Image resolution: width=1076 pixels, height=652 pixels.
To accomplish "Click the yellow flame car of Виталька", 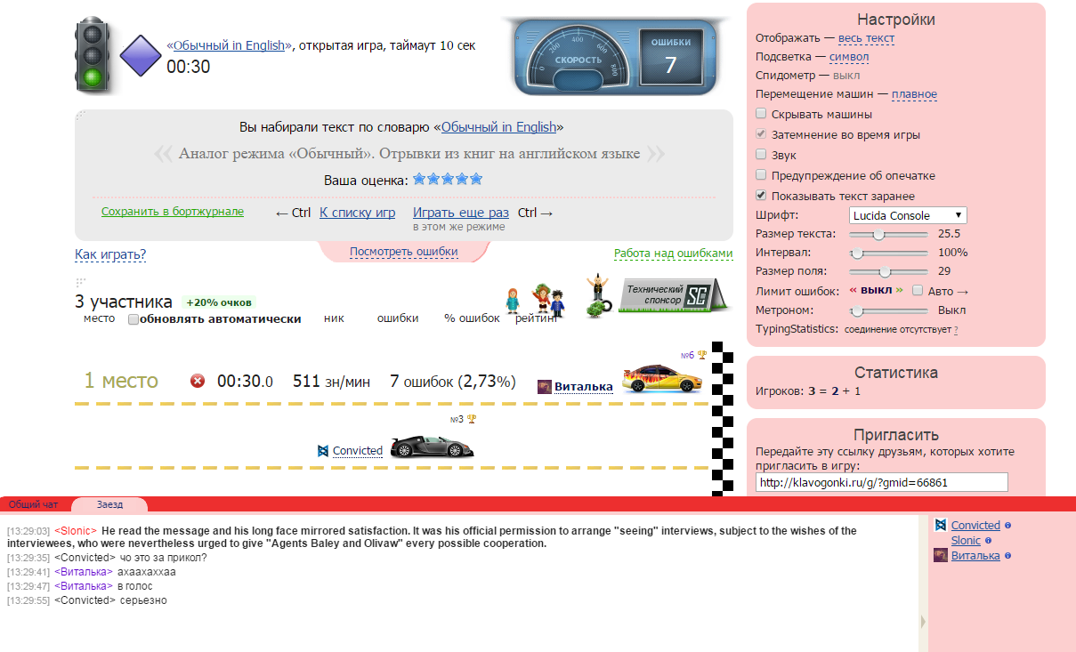I will pos(662,379).
